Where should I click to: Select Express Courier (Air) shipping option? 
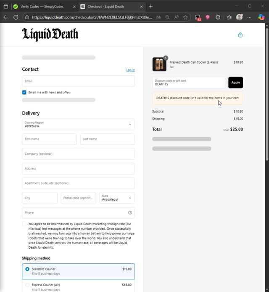tap(78, 287)
